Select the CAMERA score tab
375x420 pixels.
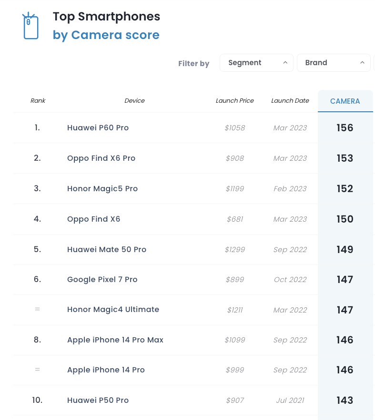pyautogui.click(x=345, y=101)
